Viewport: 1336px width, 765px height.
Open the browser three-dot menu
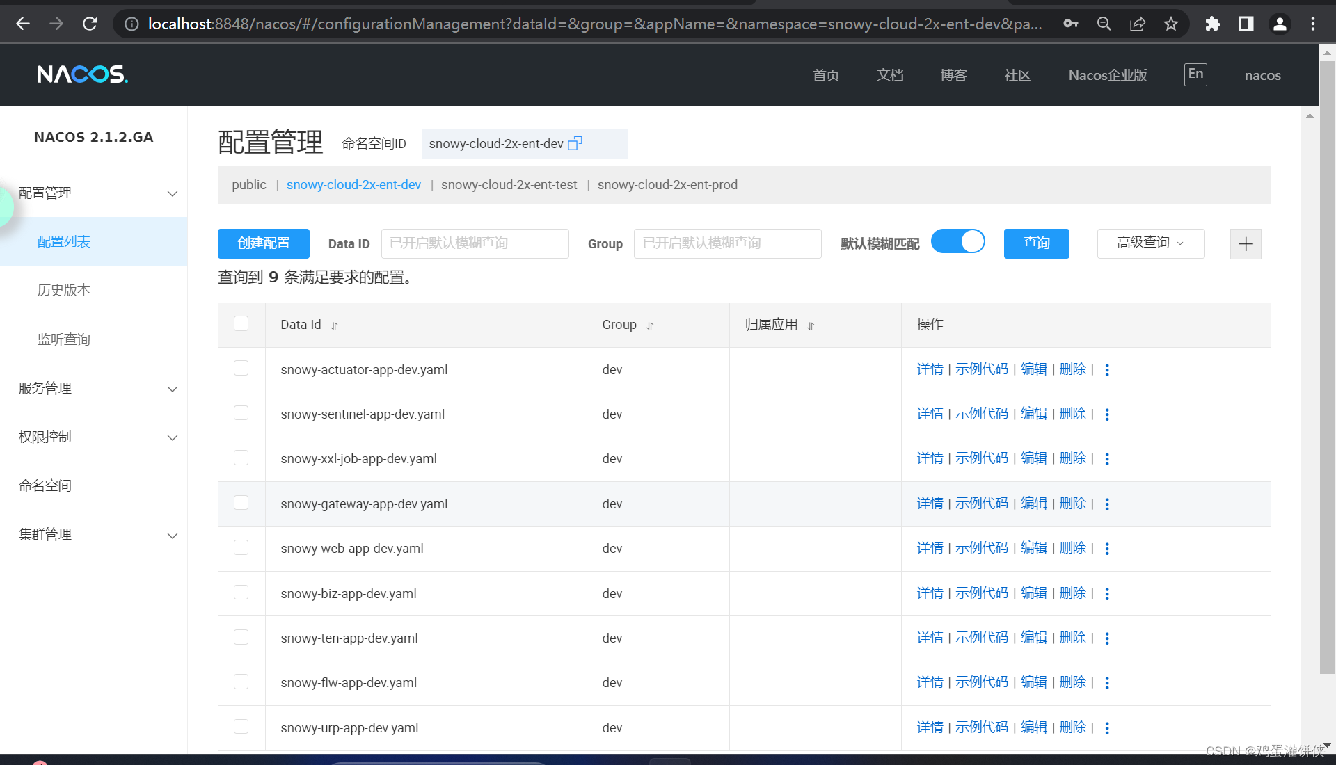coord(1313,24)
